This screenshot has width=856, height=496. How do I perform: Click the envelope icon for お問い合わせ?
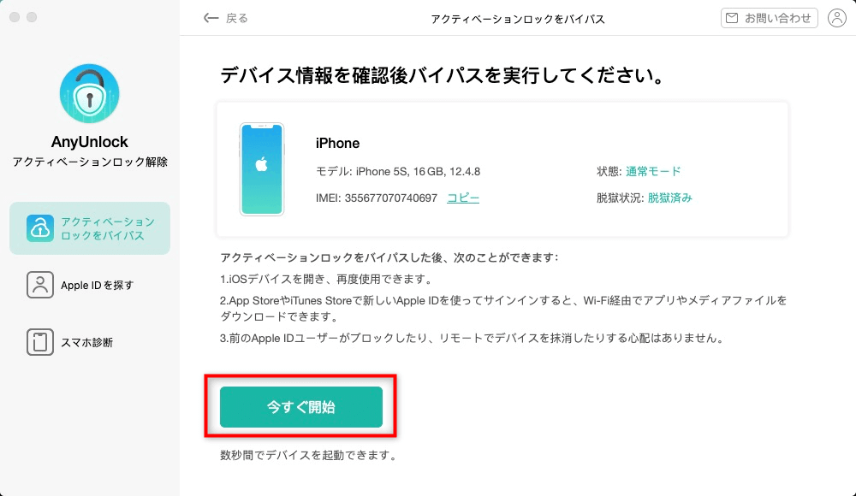tap(731, 18)
